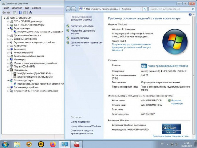
Task: Click the Клавиатуры keyboard icon
Action: click(11, 46)
